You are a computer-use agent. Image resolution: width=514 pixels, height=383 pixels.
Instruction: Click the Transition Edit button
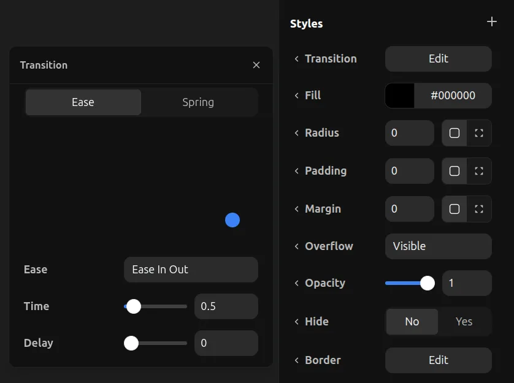pyautogui.click(x=438, y=59)
